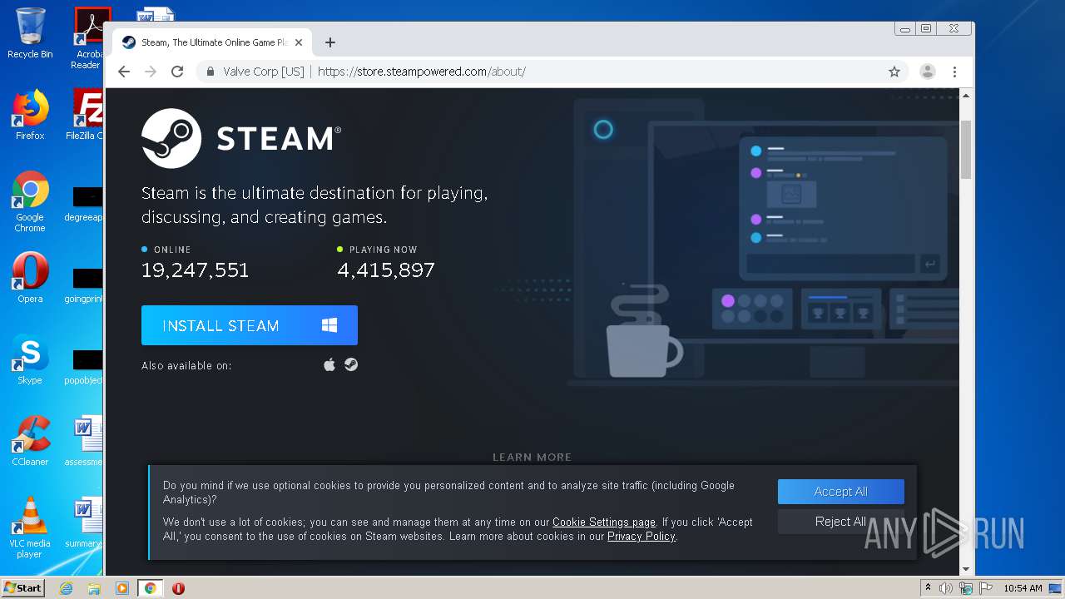This screenshot has height=599, width=1065.
Task: Click the Action Center flag icon
Action: [x=986, y=588]
